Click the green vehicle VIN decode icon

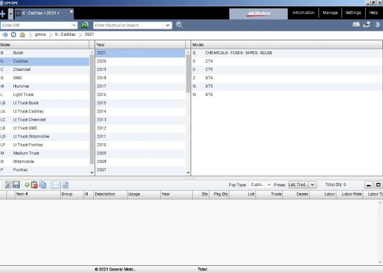85,25
